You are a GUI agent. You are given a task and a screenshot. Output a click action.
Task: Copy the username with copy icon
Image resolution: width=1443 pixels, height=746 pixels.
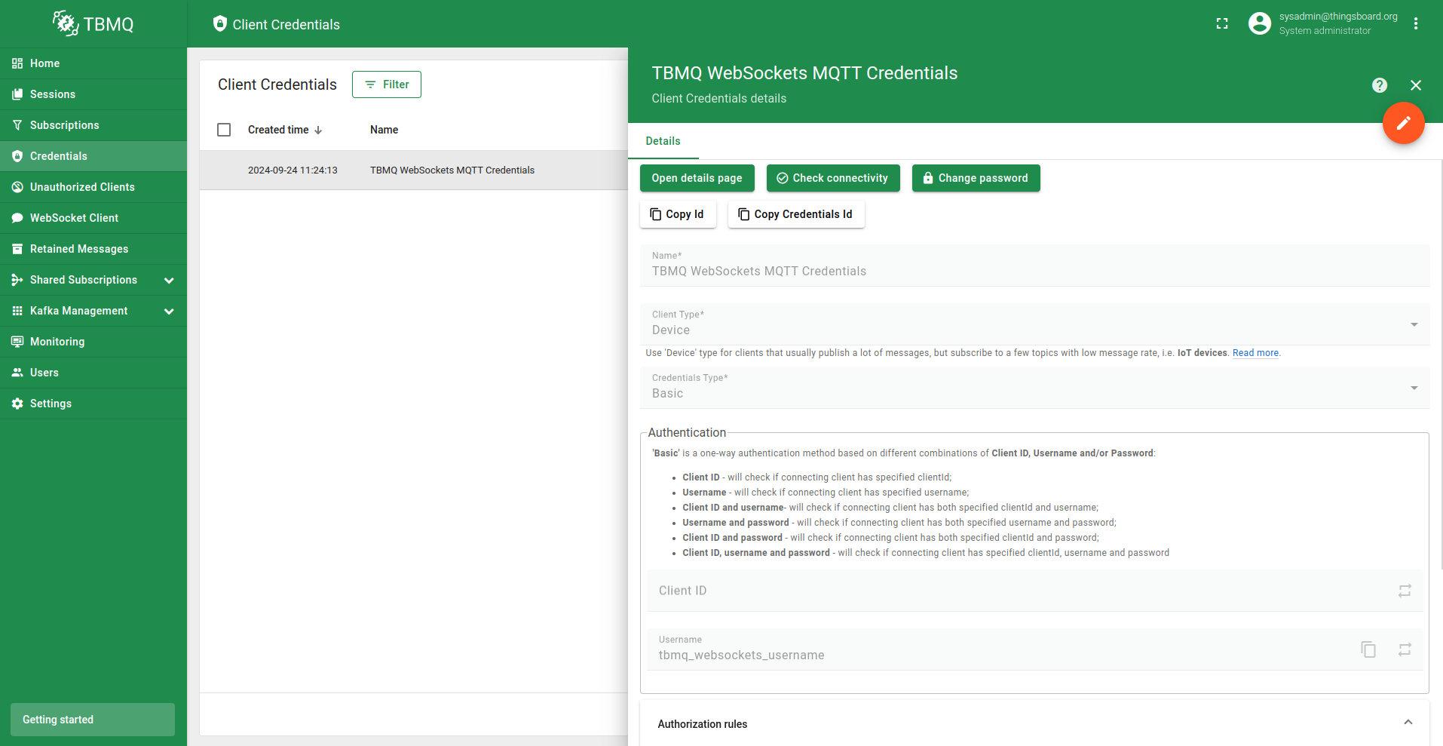1368,649
